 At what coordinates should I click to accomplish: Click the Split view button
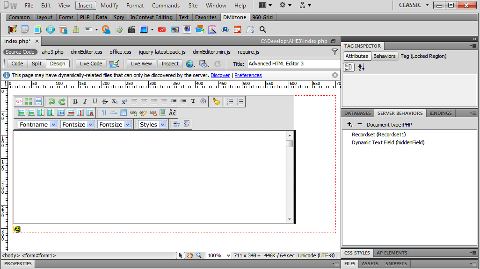pos(37,64)
